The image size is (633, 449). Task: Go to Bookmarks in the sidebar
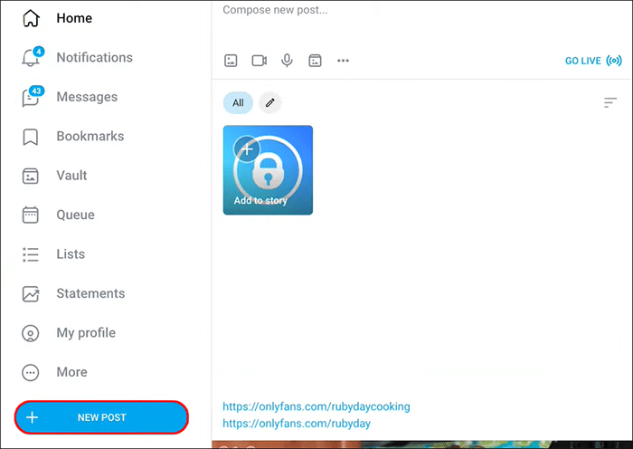(90, 137)
